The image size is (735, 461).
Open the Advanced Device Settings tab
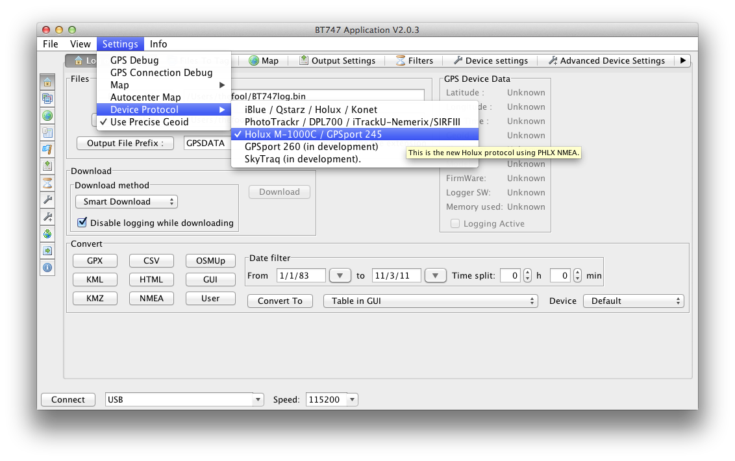click(x=607, y=60)
